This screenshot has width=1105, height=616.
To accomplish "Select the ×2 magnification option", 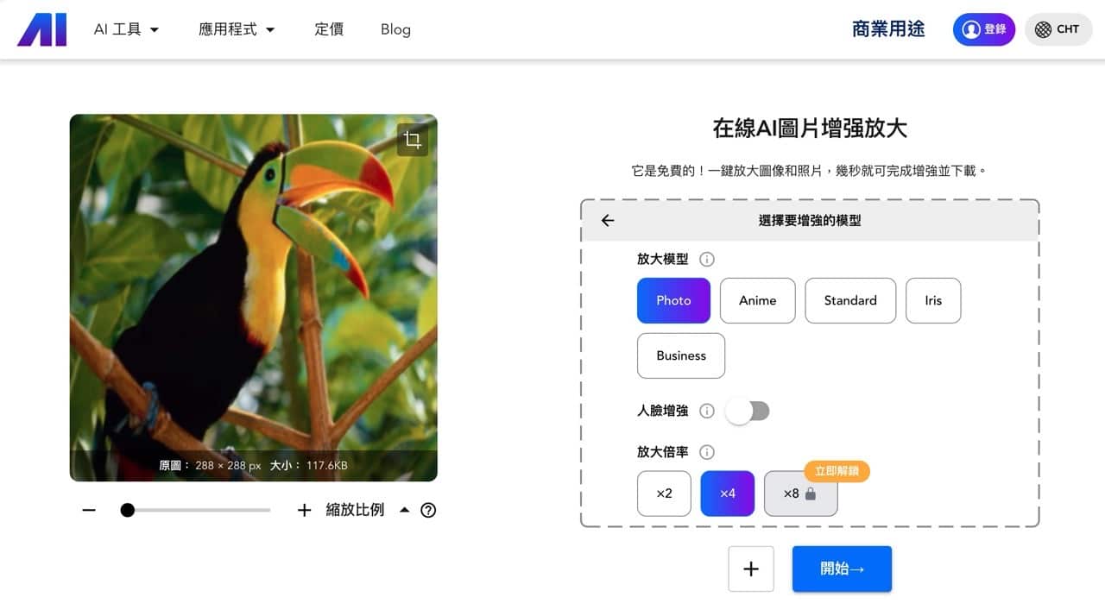I will (663, 493).
